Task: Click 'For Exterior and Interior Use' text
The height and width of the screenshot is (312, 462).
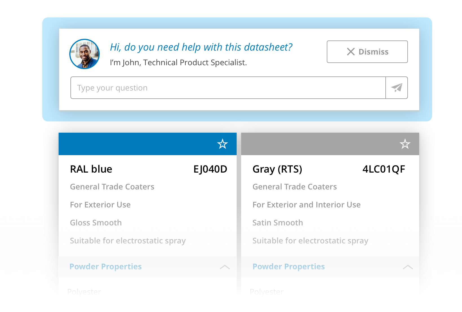Action: 306,205
